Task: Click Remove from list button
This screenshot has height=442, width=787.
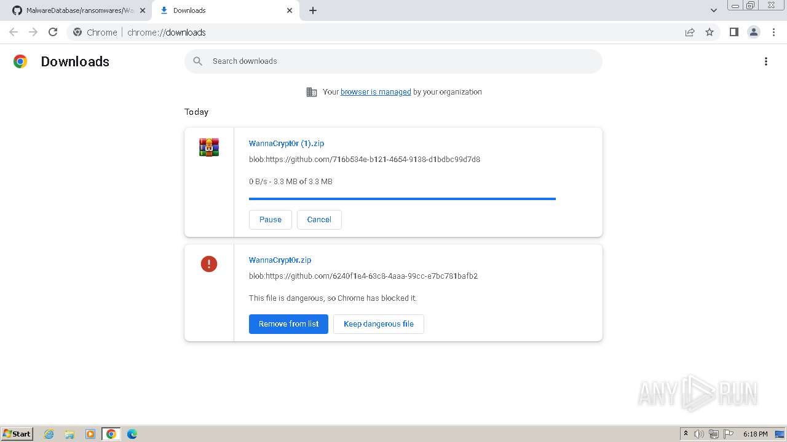Action: 288,324
